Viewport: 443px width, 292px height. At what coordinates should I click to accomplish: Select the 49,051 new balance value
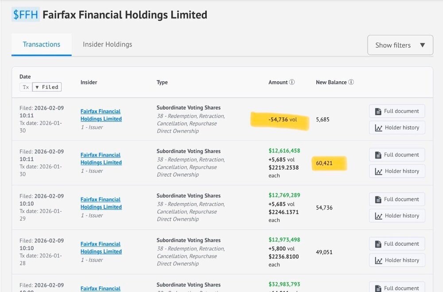click(324, 252)
